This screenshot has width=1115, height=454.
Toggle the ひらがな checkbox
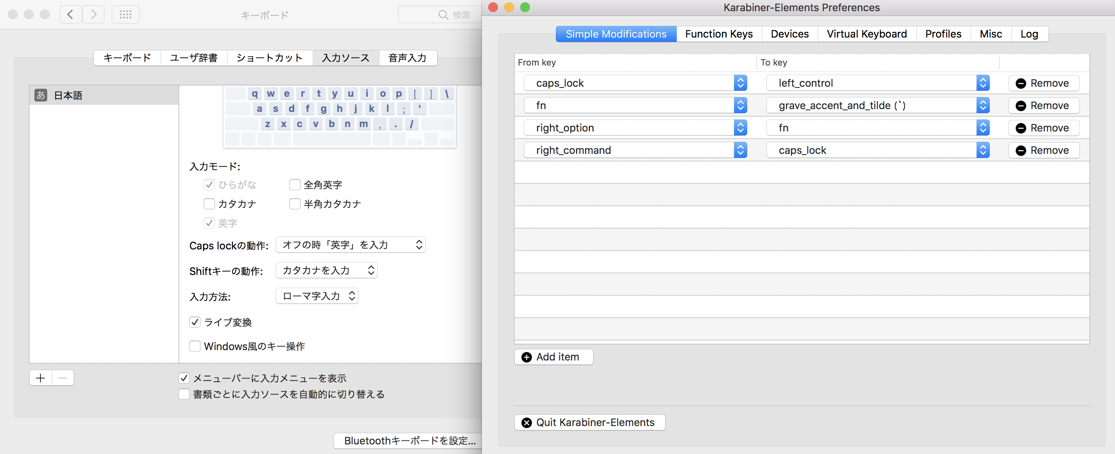(209, 185)
